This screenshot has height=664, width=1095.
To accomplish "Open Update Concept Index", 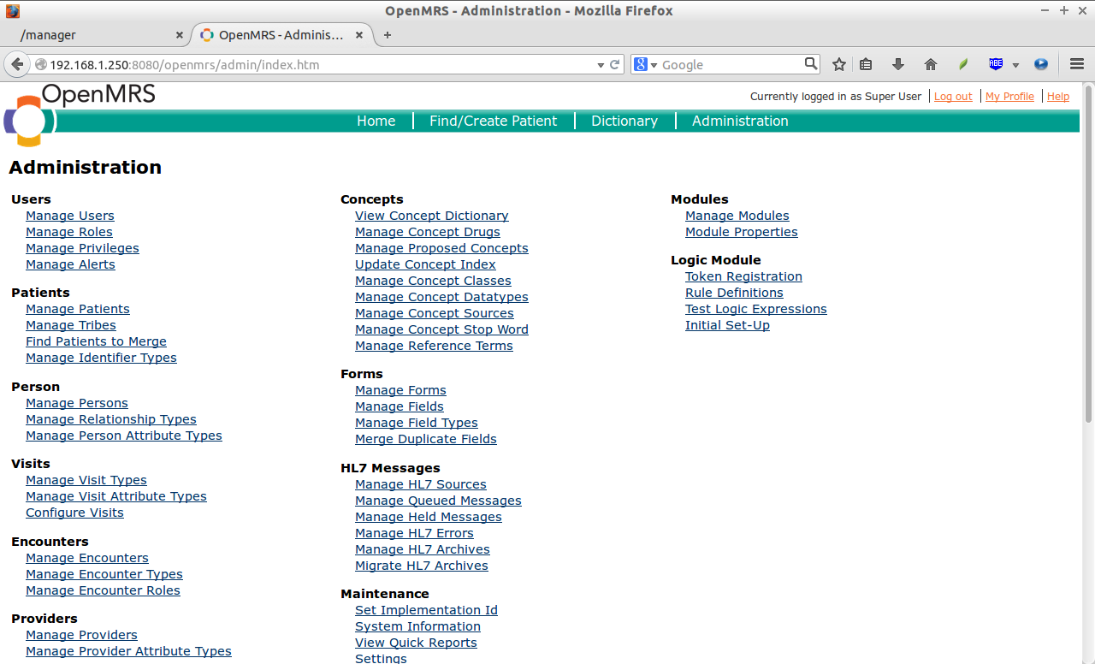I will (x=425, y=264).
